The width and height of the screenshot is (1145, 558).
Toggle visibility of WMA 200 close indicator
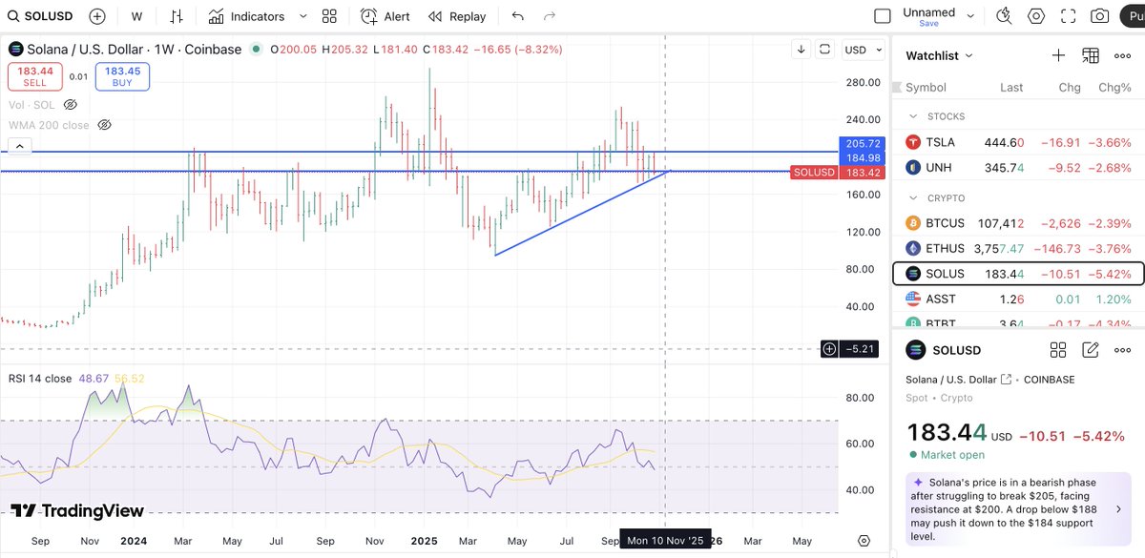105,125
